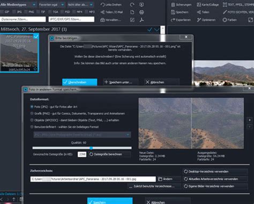Click the printer icon in toolbar

(x=141, y=12)
